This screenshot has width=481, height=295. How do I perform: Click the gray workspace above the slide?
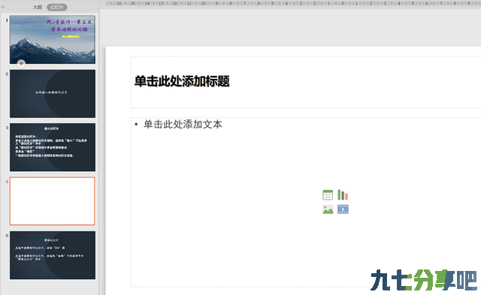[290, 28]
